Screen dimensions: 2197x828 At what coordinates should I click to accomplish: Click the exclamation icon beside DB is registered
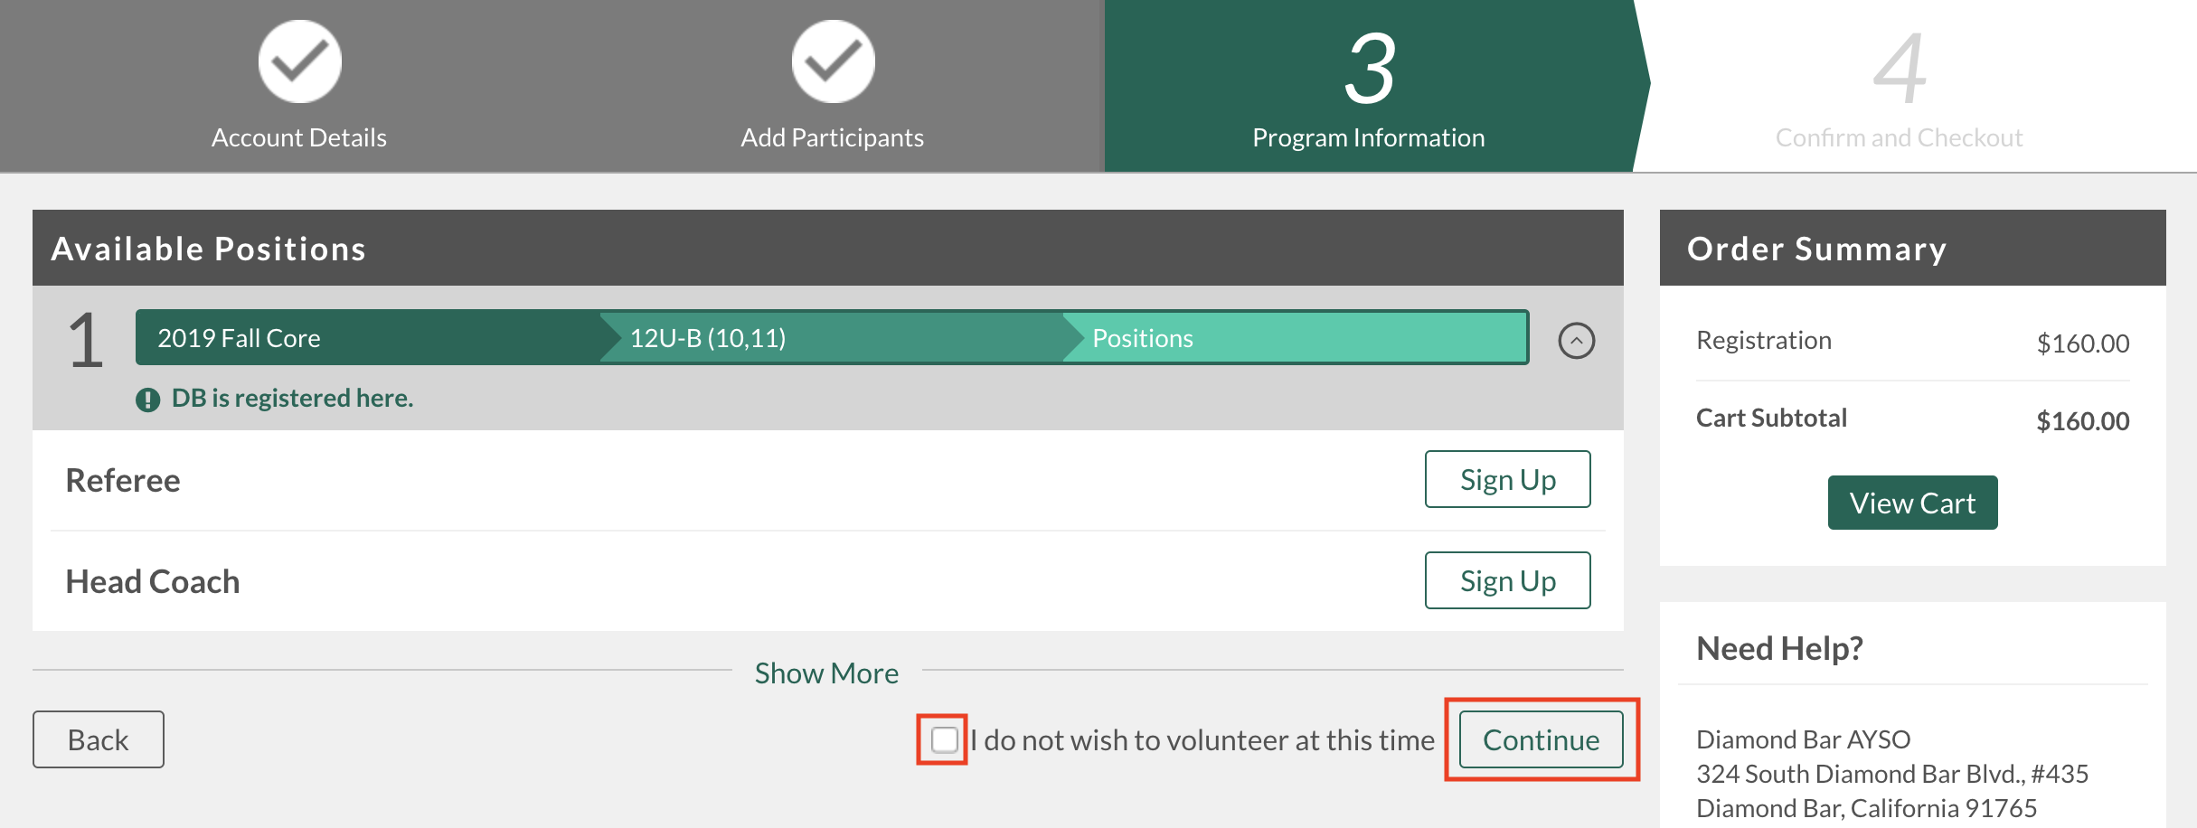147,400
